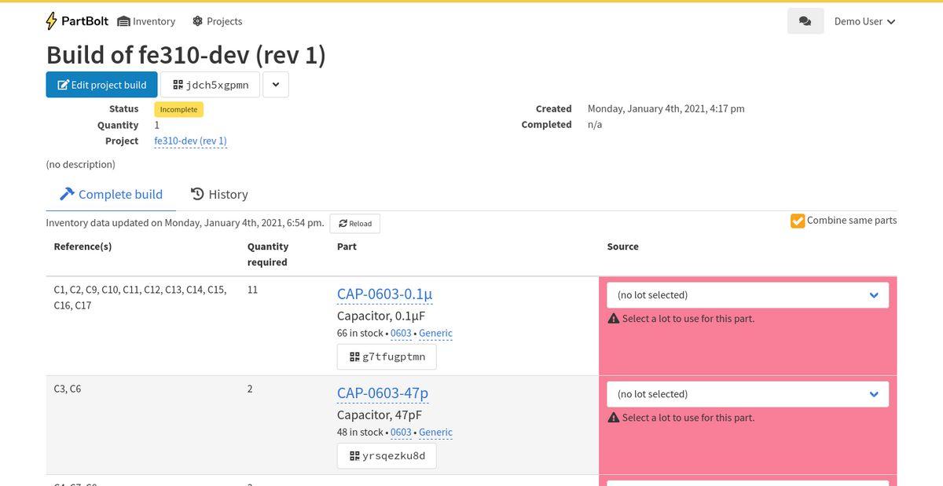
Task: Open lot selector for CAP-0603-47p
Action: (747, 394)
